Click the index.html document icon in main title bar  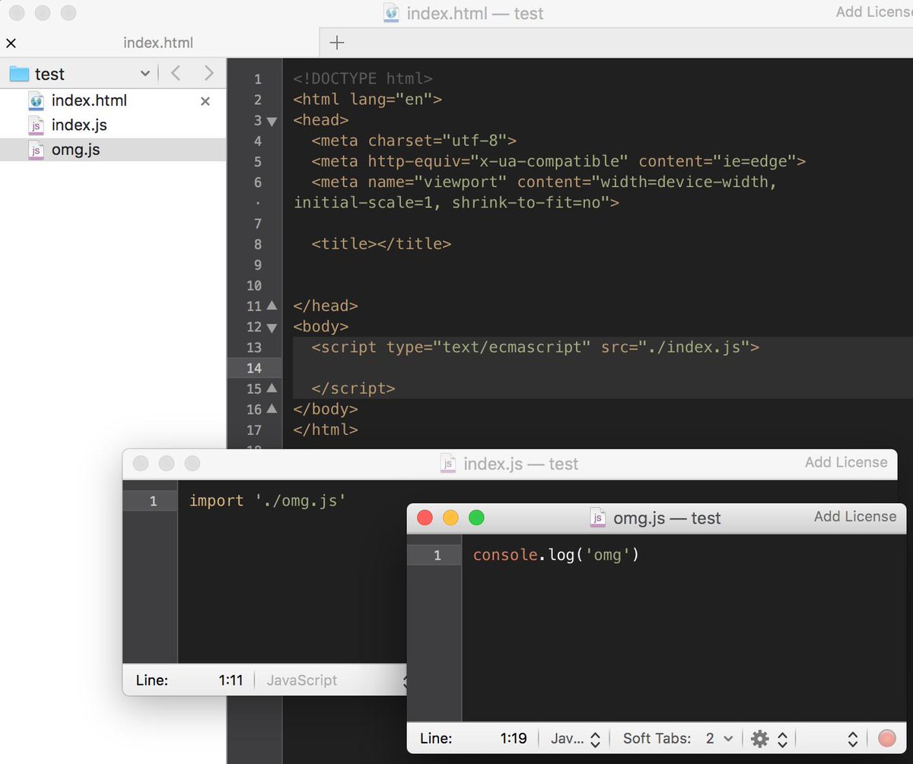[392, 13]
